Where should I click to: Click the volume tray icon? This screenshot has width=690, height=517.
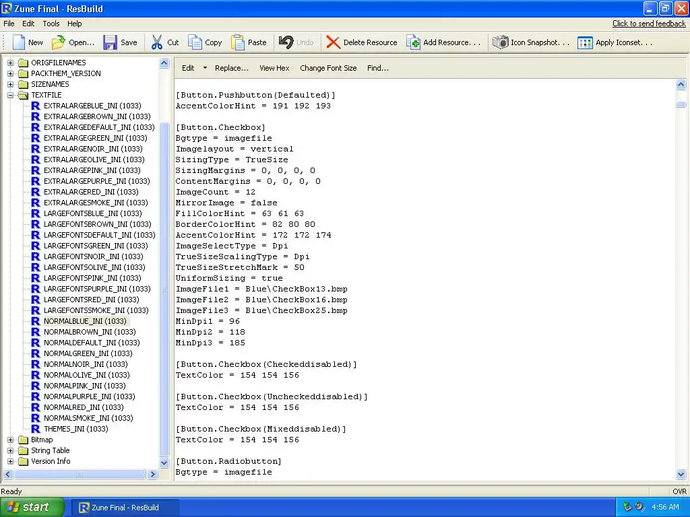tap(640, 507)
